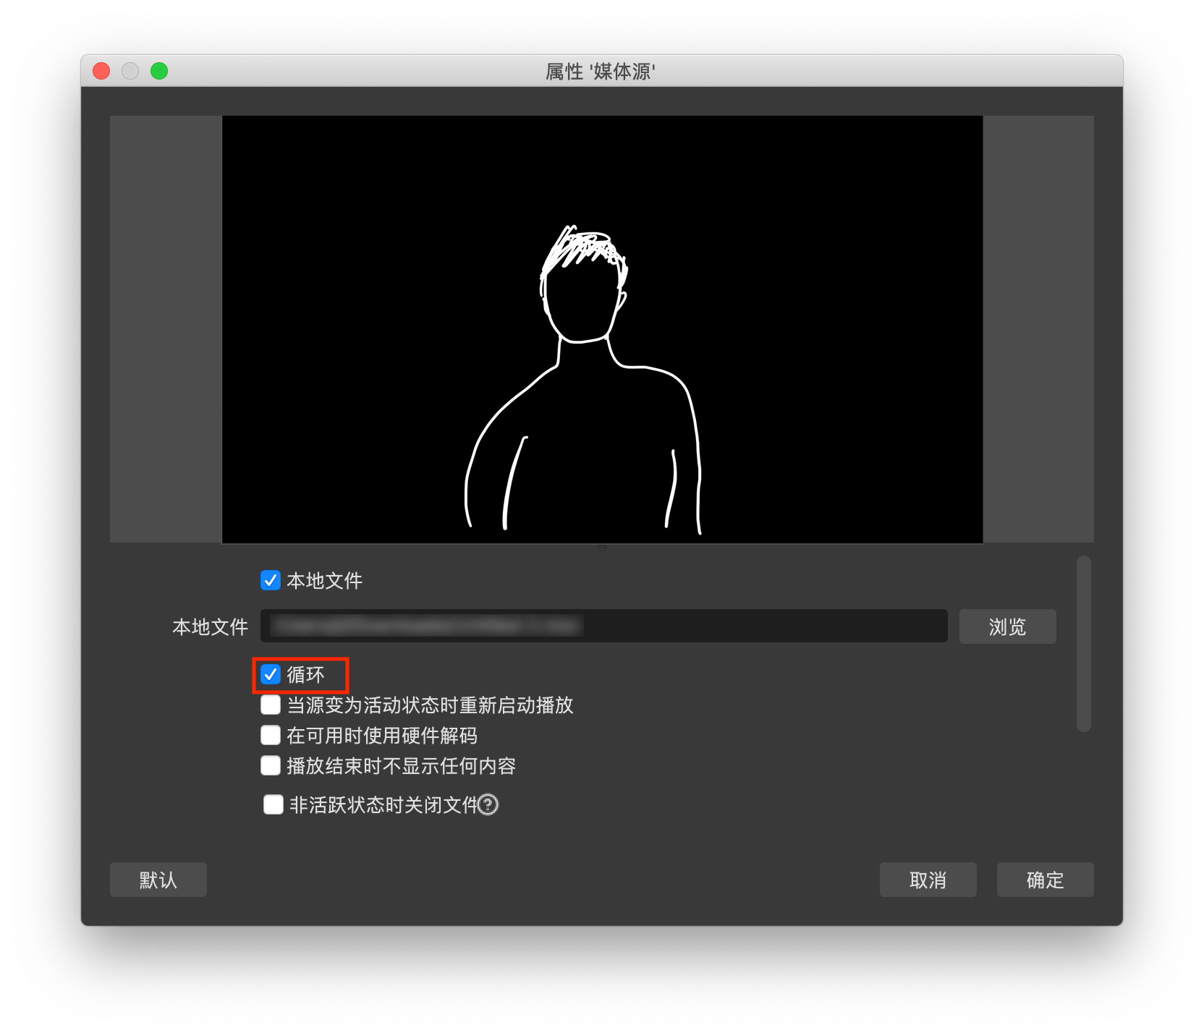Screen dimensions: 1204x1033
Task: Uncheck the 本地文件 checkbox
Action: (271, 580)
